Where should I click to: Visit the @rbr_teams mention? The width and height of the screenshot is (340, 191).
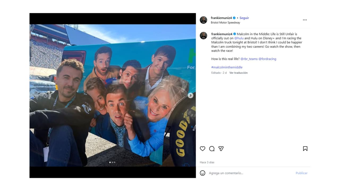coord(249,59)
